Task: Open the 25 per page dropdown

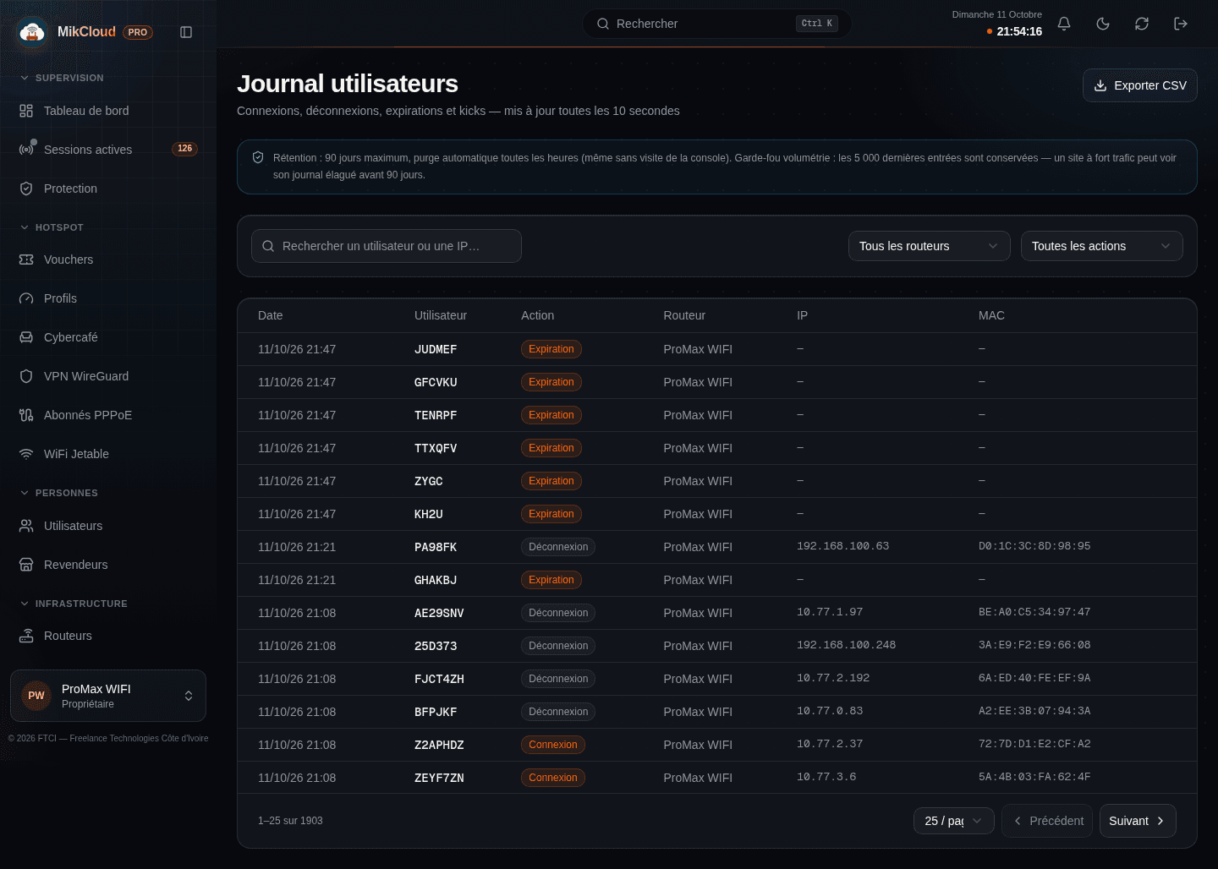Action: pos(954,821)
